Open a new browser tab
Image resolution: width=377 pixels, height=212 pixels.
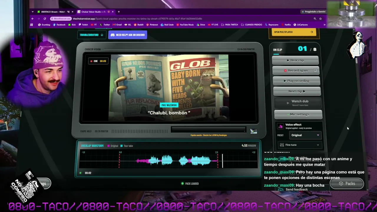point(119,12)
